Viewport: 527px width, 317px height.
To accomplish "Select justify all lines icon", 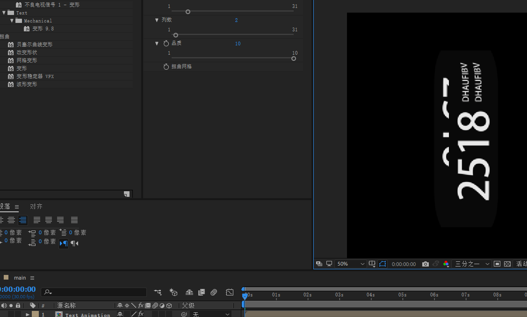I will [74, 220].
